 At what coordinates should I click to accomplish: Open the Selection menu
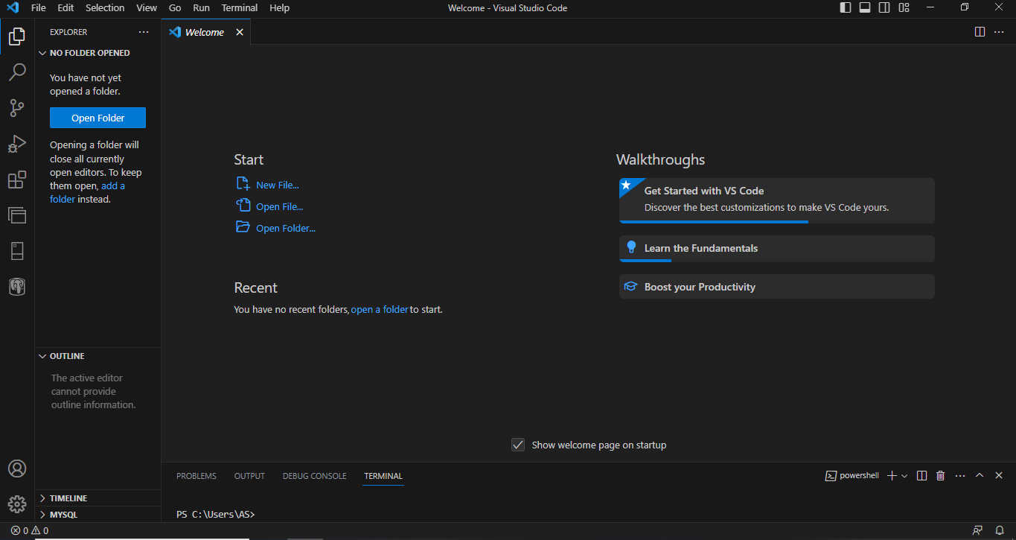(105, 7)
